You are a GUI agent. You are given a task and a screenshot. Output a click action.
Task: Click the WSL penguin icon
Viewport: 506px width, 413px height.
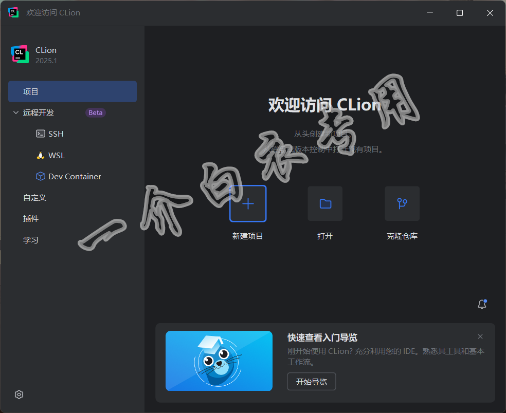(40, 155)
